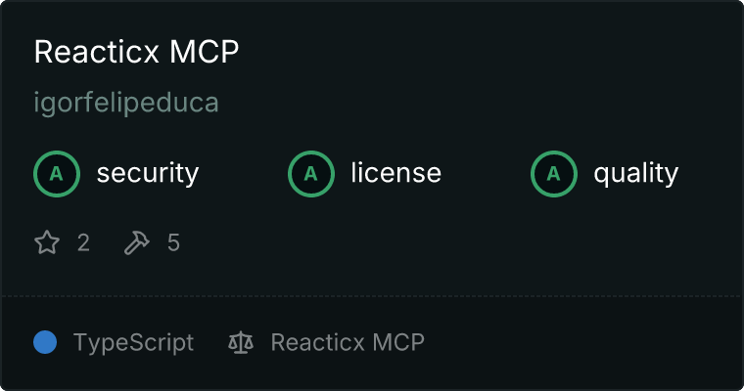Viewport: 744px width, 391px height.
Task: Click the security grade A badge
Action: tap(57, 174)
